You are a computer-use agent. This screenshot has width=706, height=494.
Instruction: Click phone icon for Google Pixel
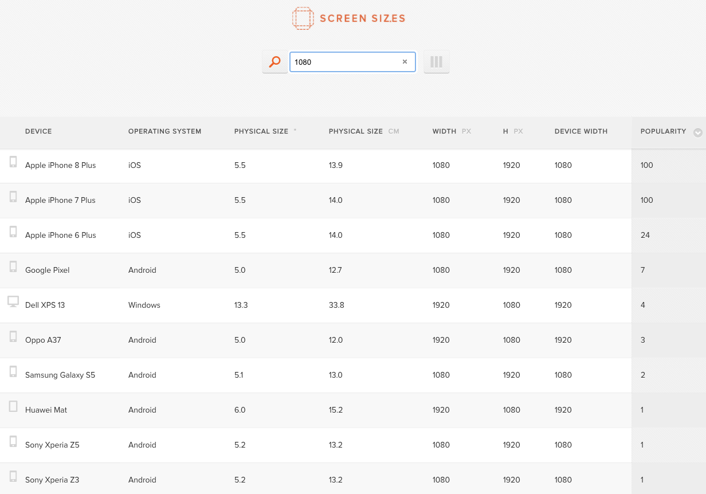pyautogui.click(x=13, y=266)
